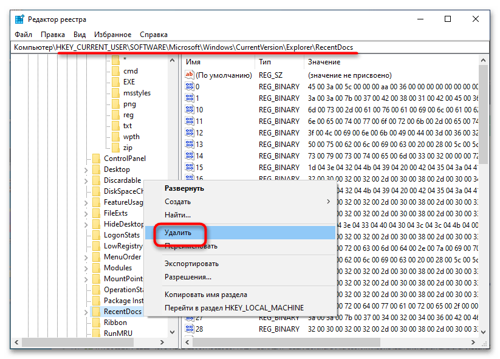Select the zip folder icon
Image resolution: width=500 pixels, height=359 pixels.
(x=116, y=148)
